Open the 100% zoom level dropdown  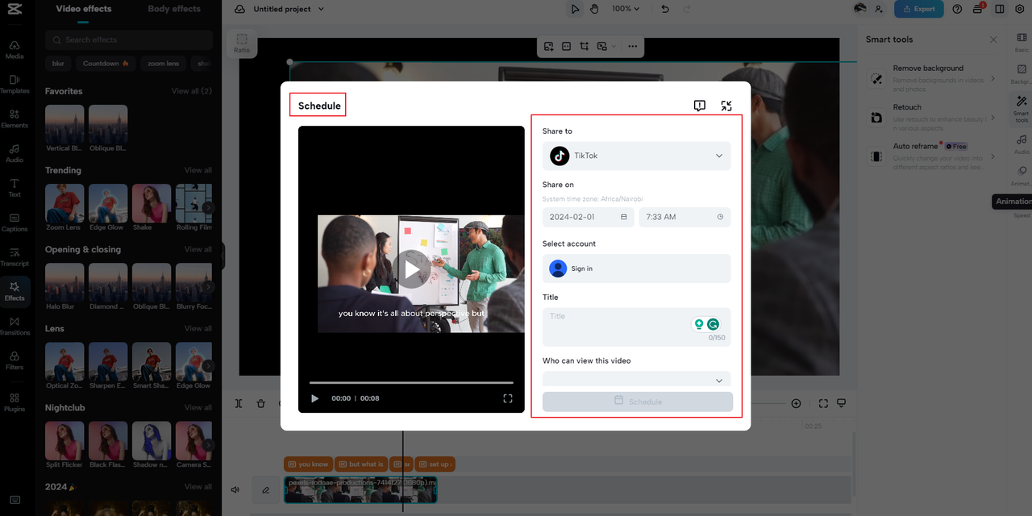coord(626,9)
